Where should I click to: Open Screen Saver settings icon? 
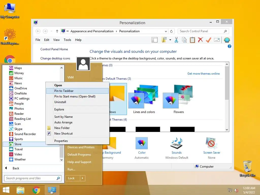coord(212,143)
